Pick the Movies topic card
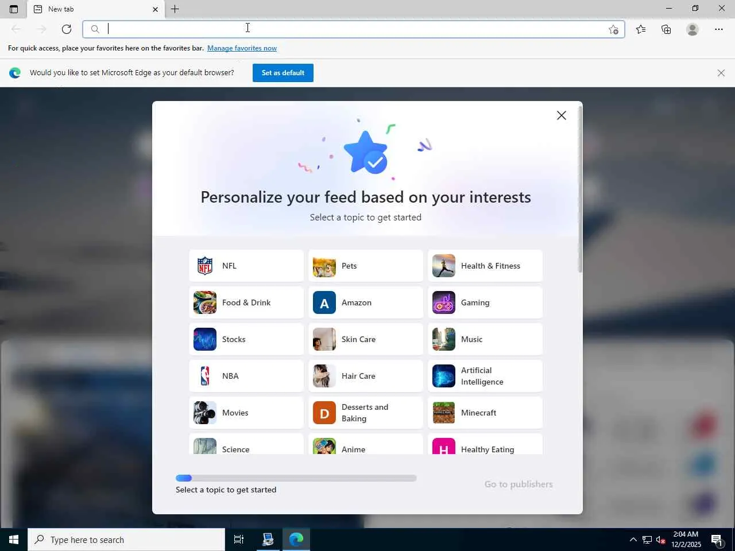Viewport: 735px width, 551px height. [246, 413]
